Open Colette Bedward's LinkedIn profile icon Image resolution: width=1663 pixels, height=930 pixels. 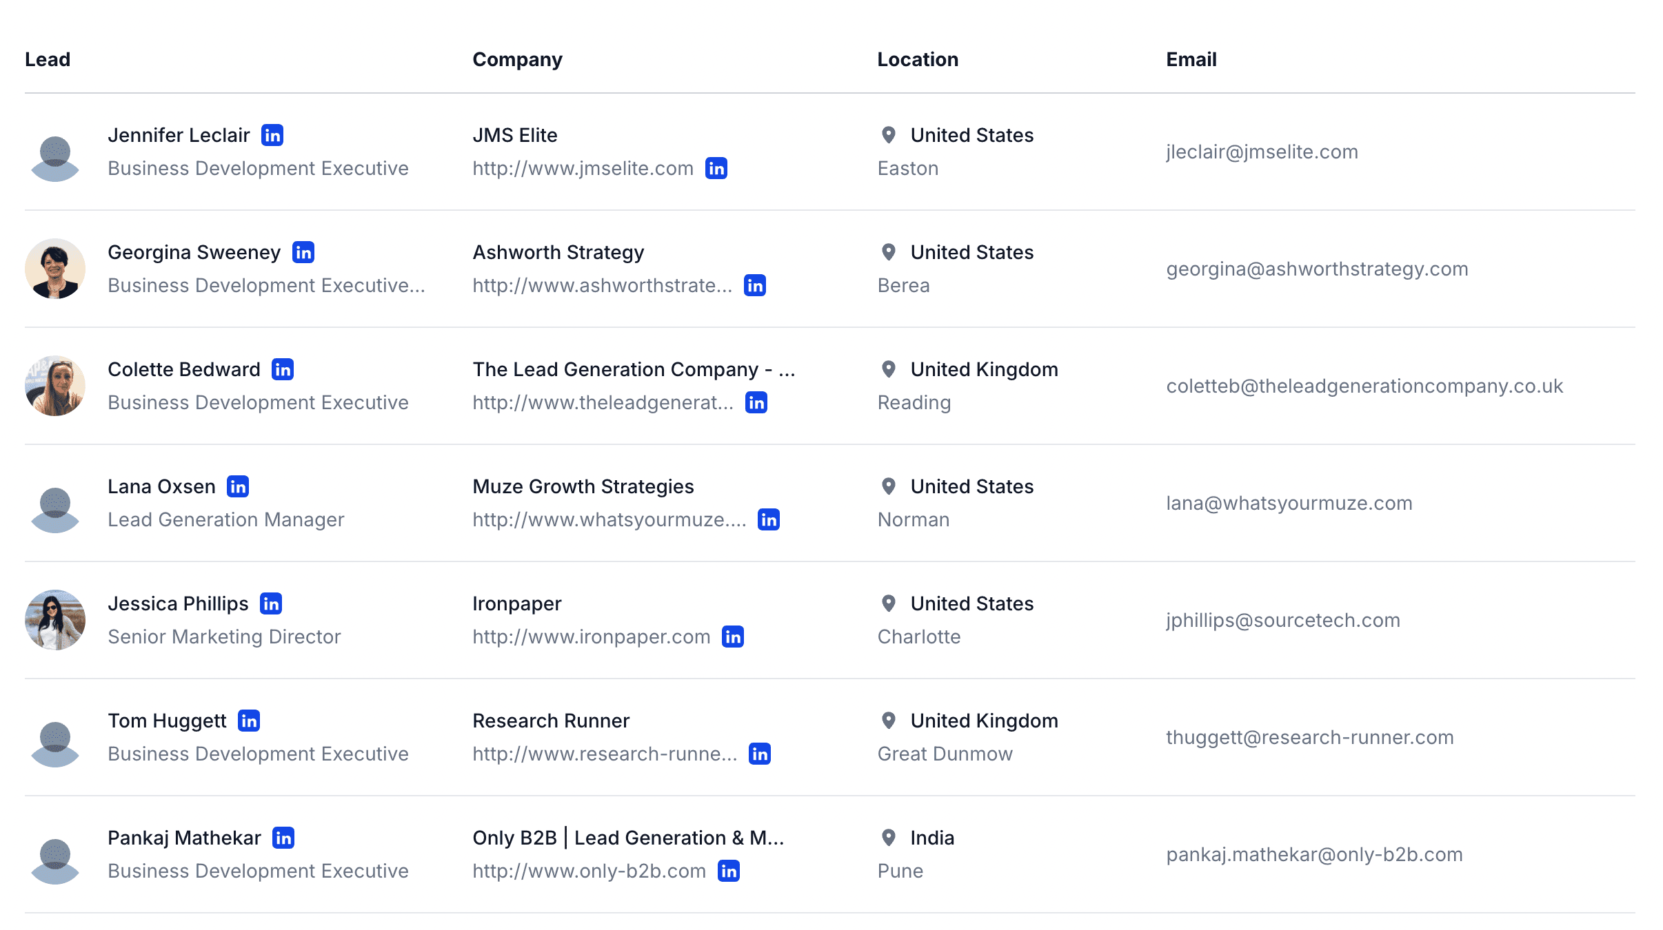(283, 369)
